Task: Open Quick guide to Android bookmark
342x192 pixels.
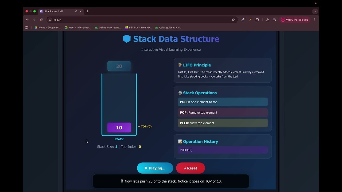Action: point(168,27)
